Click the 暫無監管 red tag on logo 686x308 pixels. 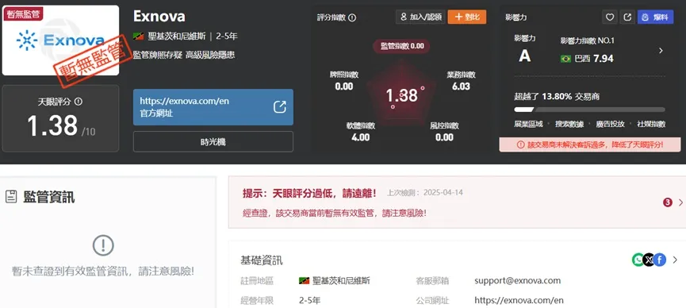[24, 14]
